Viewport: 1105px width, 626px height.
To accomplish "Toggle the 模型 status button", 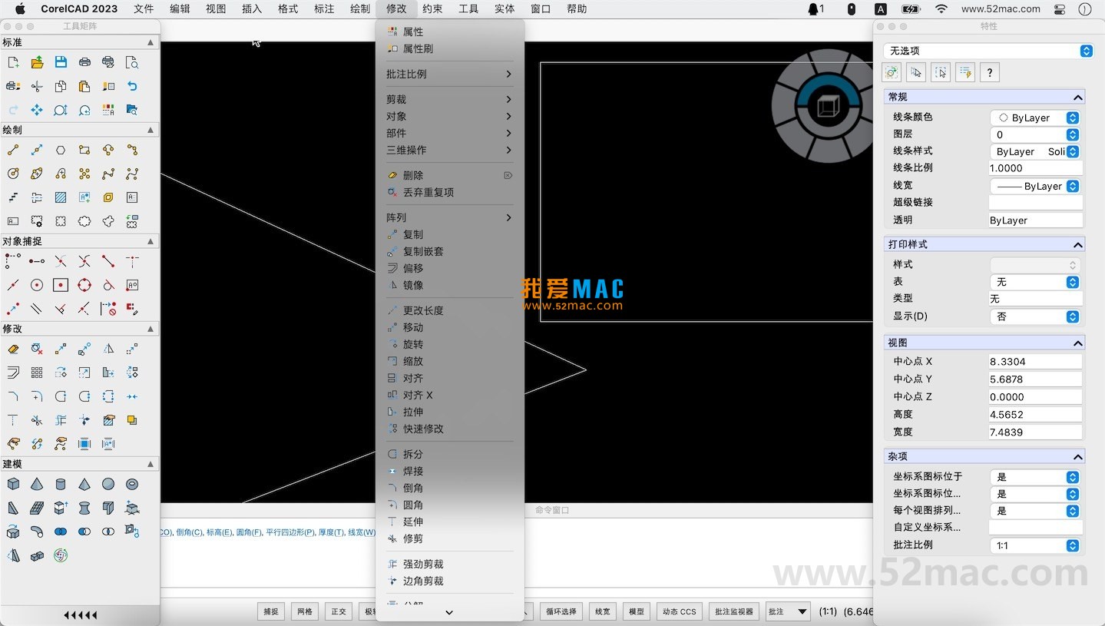I will 637,611.
